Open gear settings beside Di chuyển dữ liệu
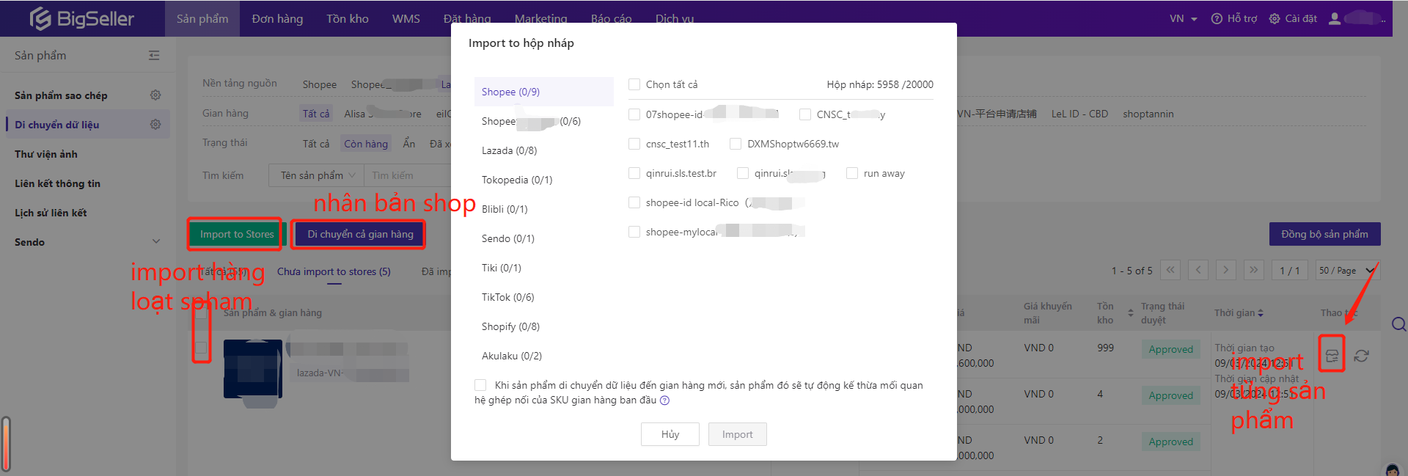The image size is (1408, 476). tap(155, 125)
